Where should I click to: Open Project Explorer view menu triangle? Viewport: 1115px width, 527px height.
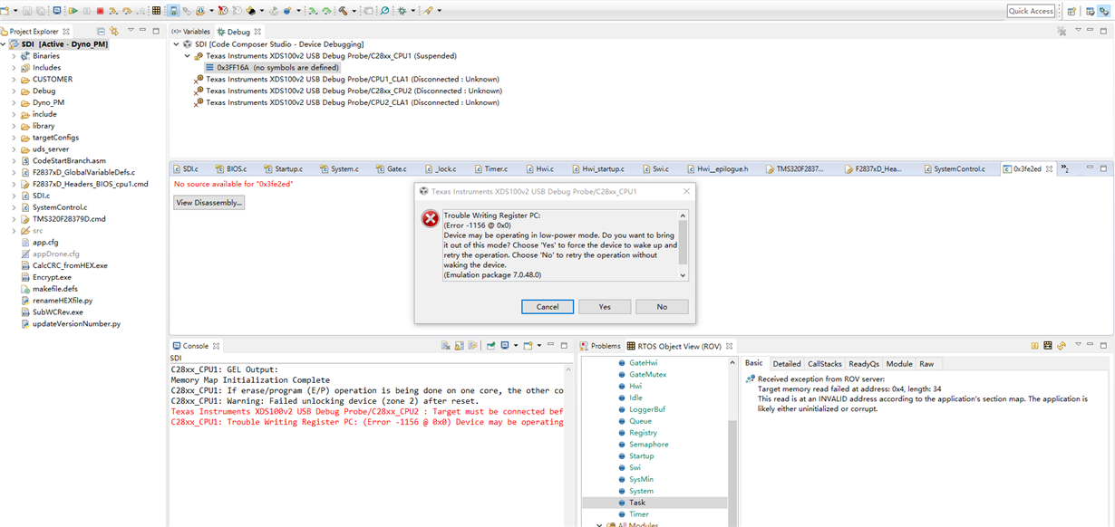click(x=131, y=30)
